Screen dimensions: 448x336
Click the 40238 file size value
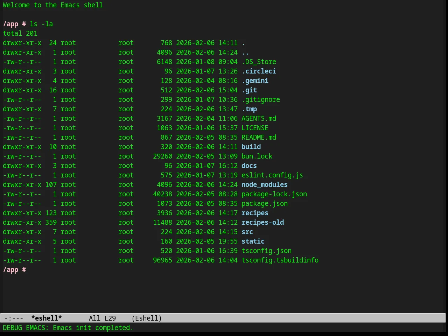162,194
